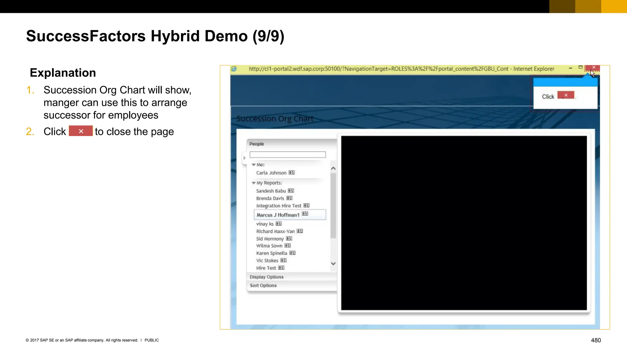Screen dimensions: 627x353
Task: Select Vic Stokes entry
Action: 267,260
